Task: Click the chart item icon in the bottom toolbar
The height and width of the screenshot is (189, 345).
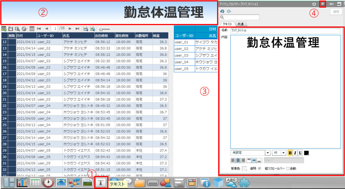Action: click(22, 183)
